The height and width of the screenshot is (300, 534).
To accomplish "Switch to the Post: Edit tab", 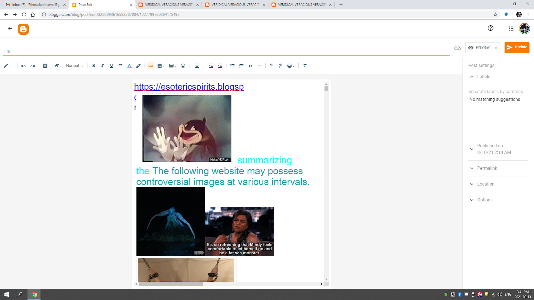I will (x=102, y=5).
